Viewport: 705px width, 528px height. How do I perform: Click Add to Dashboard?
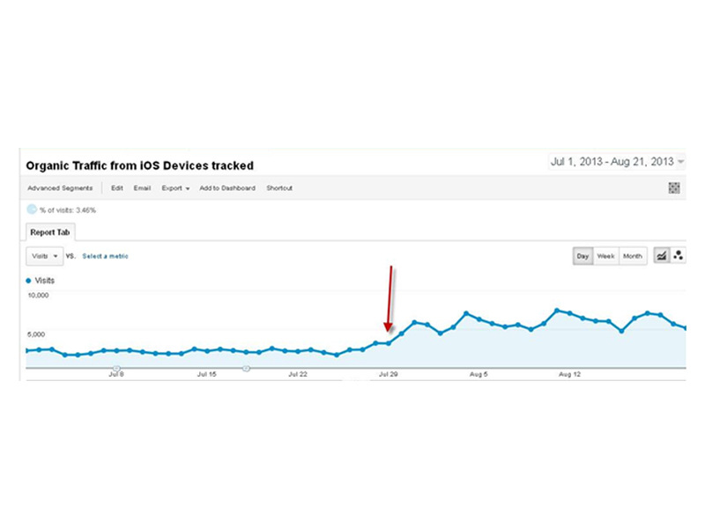click(x=227, y=188)
